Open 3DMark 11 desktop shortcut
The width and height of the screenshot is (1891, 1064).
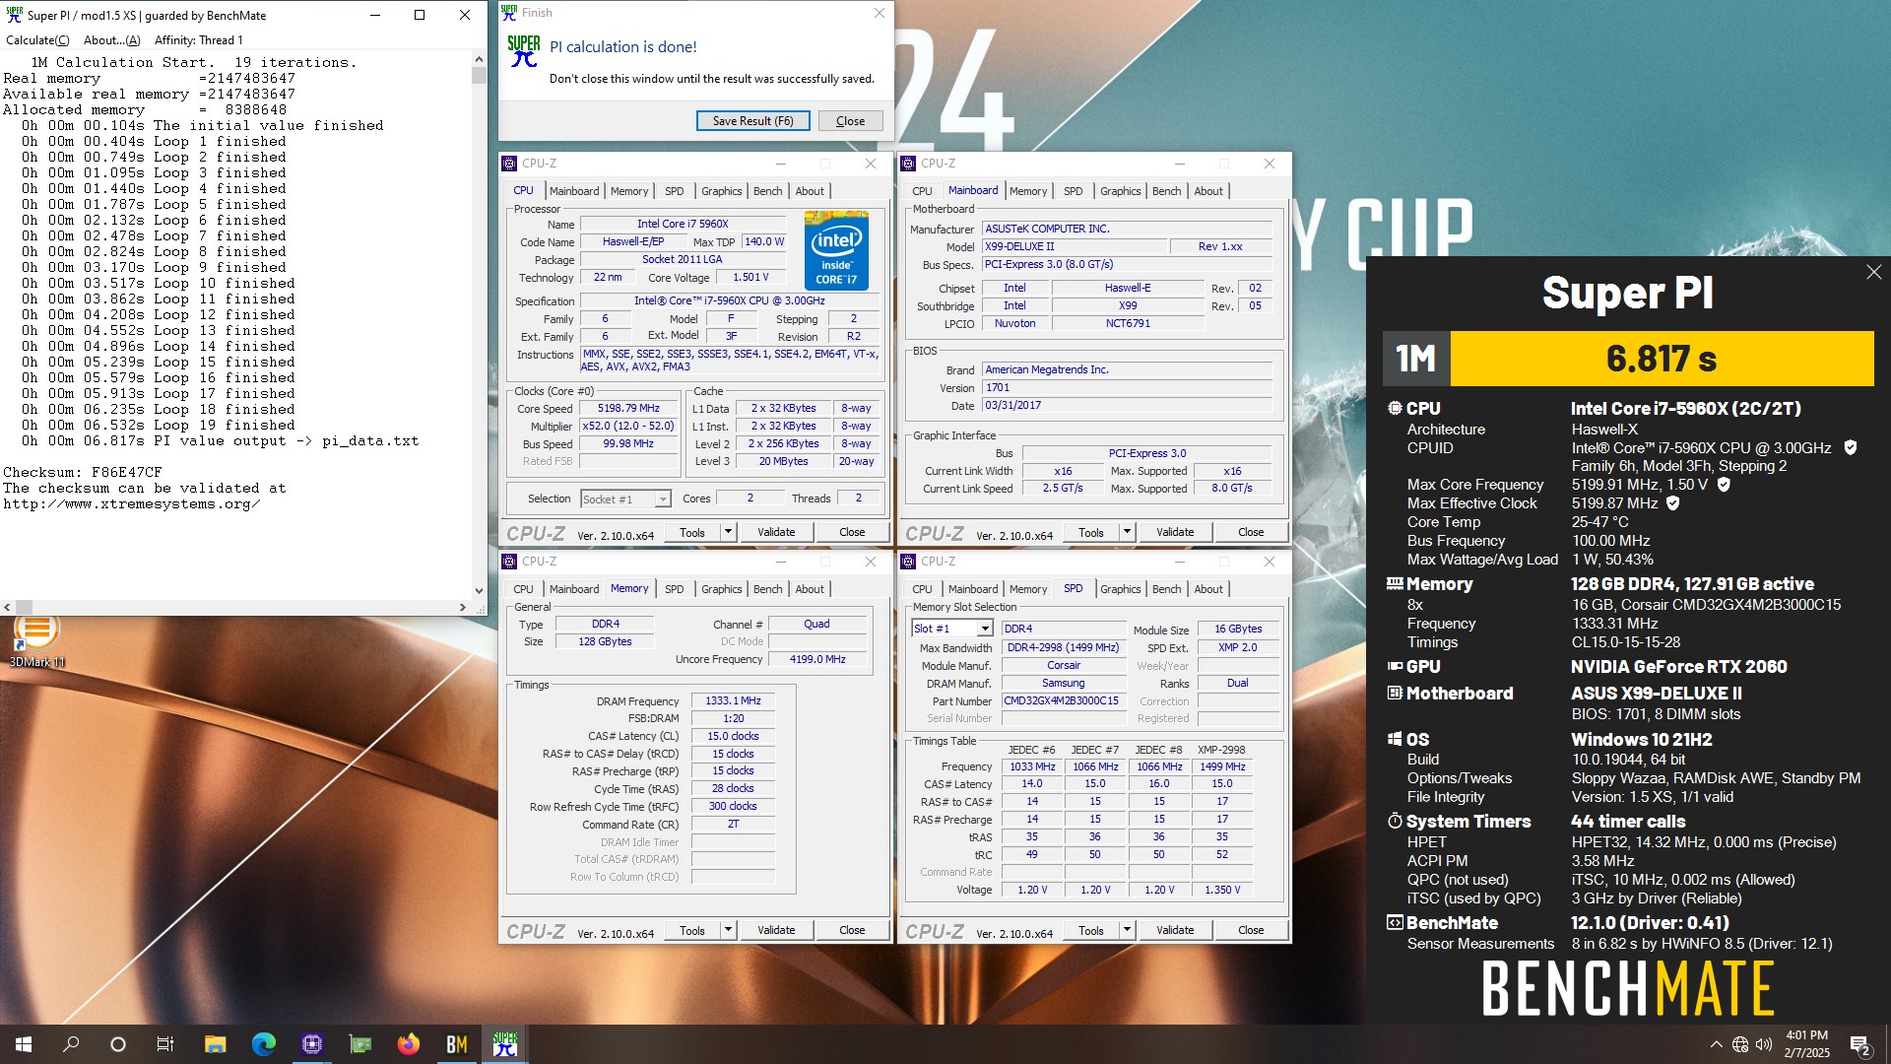point(37,638)
